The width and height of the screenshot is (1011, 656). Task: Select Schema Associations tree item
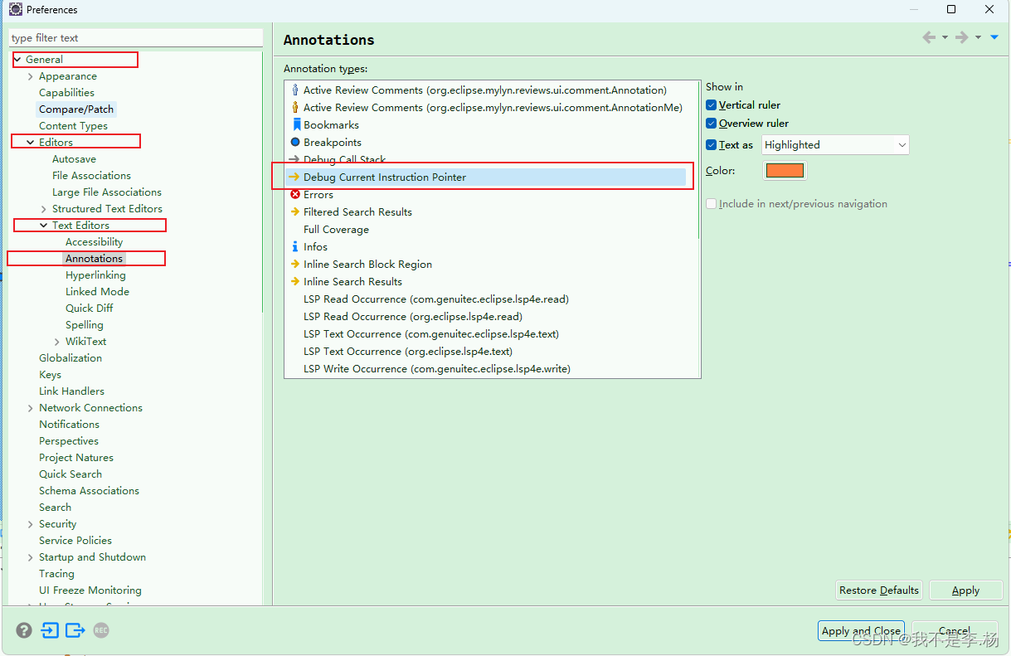click(x=89, y=491)
